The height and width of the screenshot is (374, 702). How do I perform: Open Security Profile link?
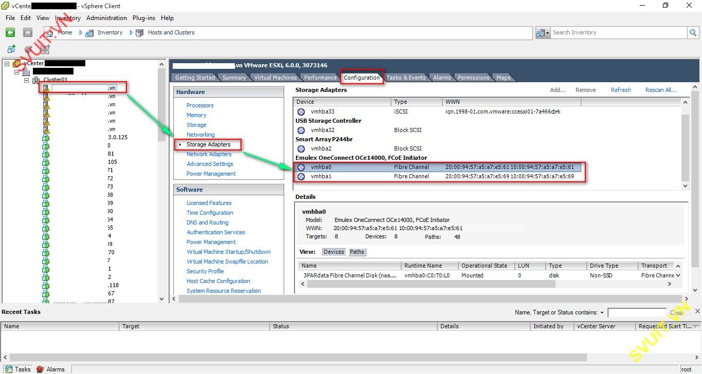coord(205,271)
